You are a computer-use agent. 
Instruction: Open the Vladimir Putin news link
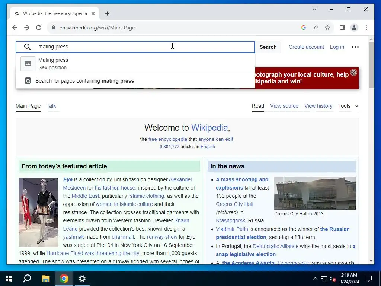[232, 229]
